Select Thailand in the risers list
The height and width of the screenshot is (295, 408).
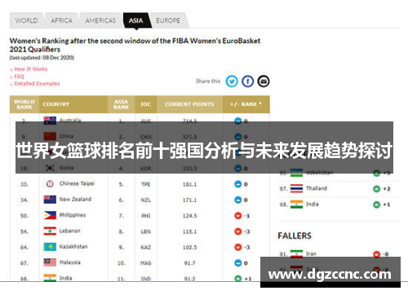pyautogui.click(x=317, y=188)
